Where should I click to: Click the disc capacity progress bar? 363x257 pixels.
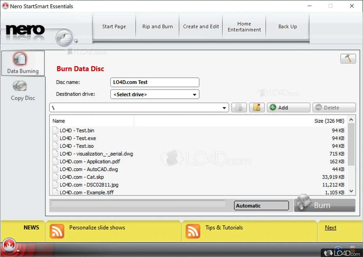point(138,203)
